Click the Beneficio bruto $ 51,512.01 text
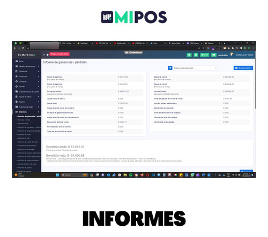 pos(65,147)
